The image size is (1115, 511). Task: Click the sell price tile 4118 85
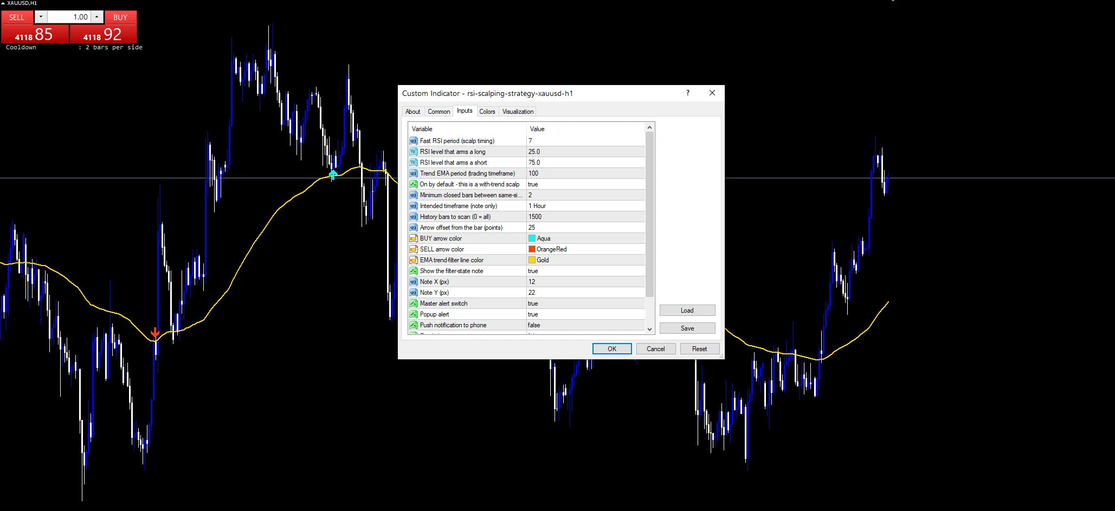point(35,34)
